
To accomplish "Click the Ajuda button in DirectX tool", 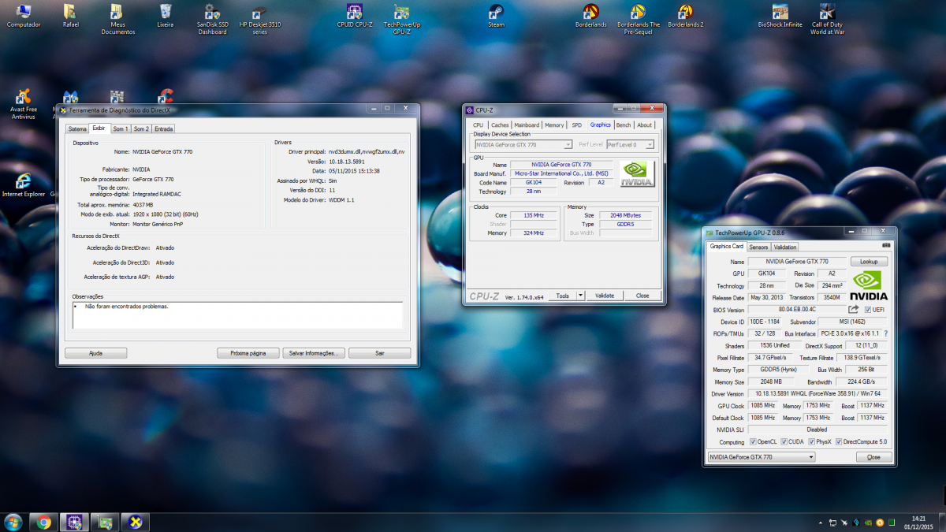I will click(95, 353).
